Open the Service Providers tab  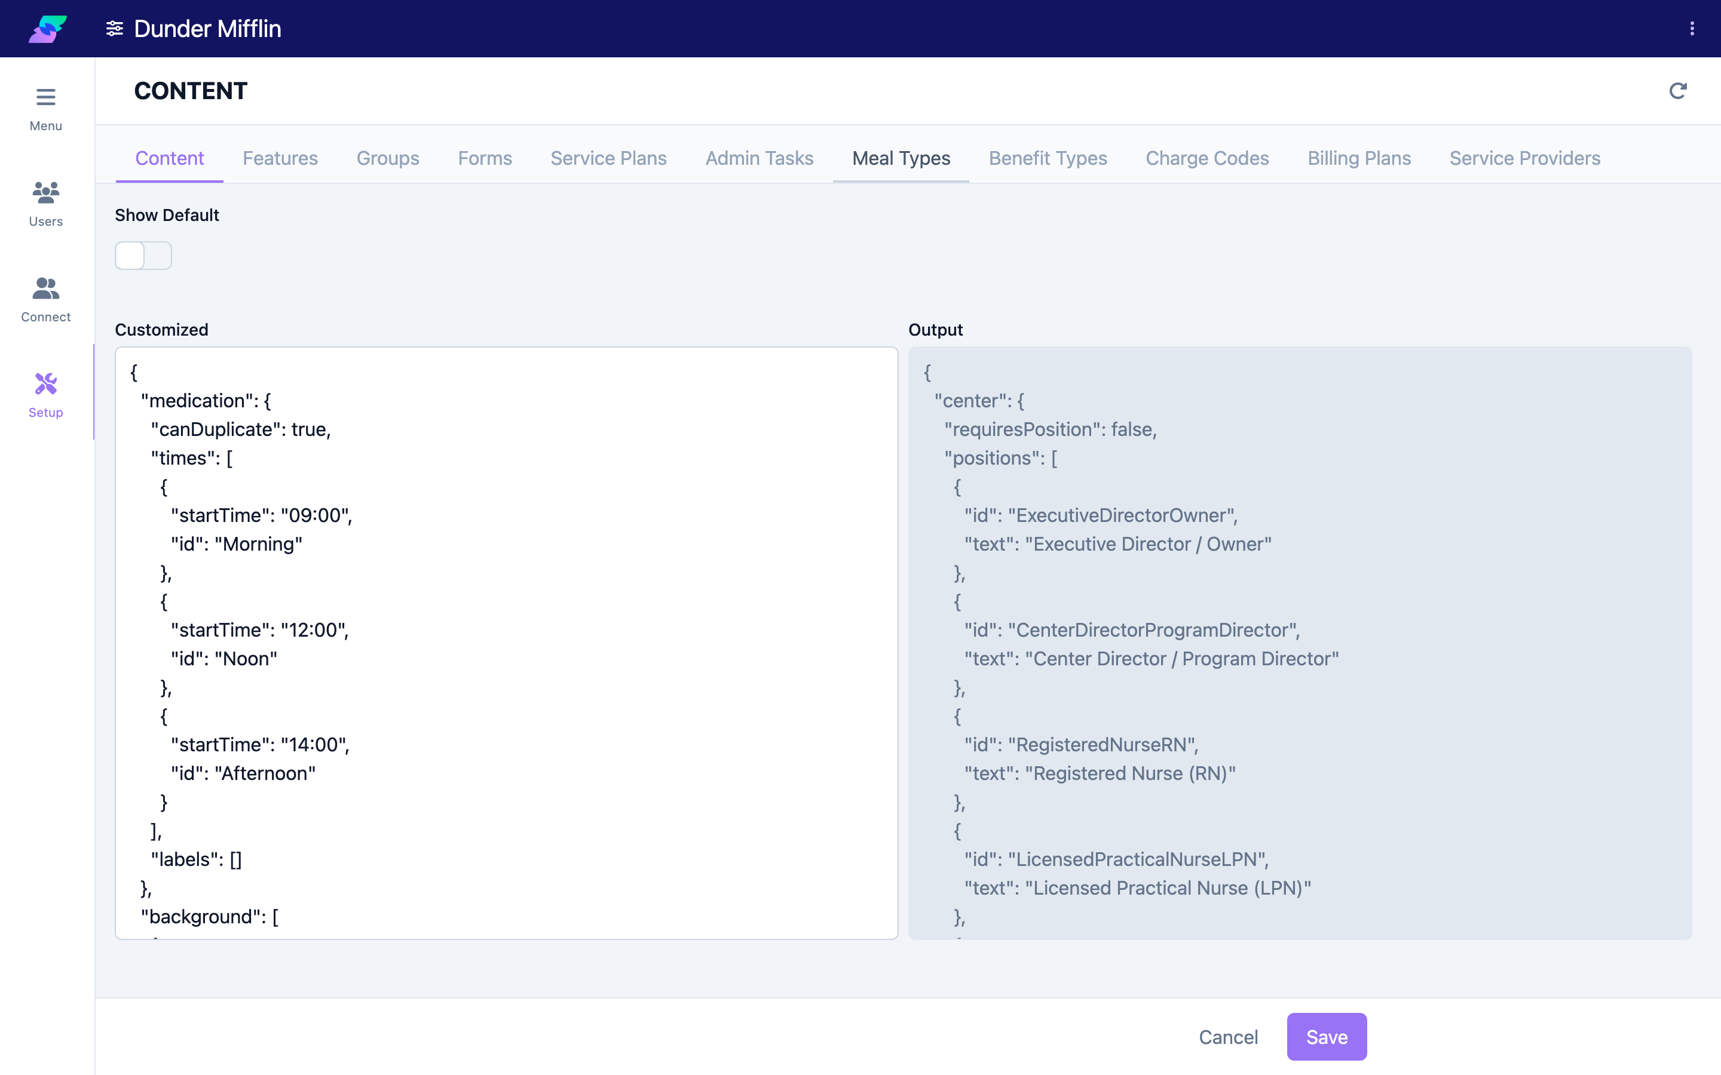1525,158
